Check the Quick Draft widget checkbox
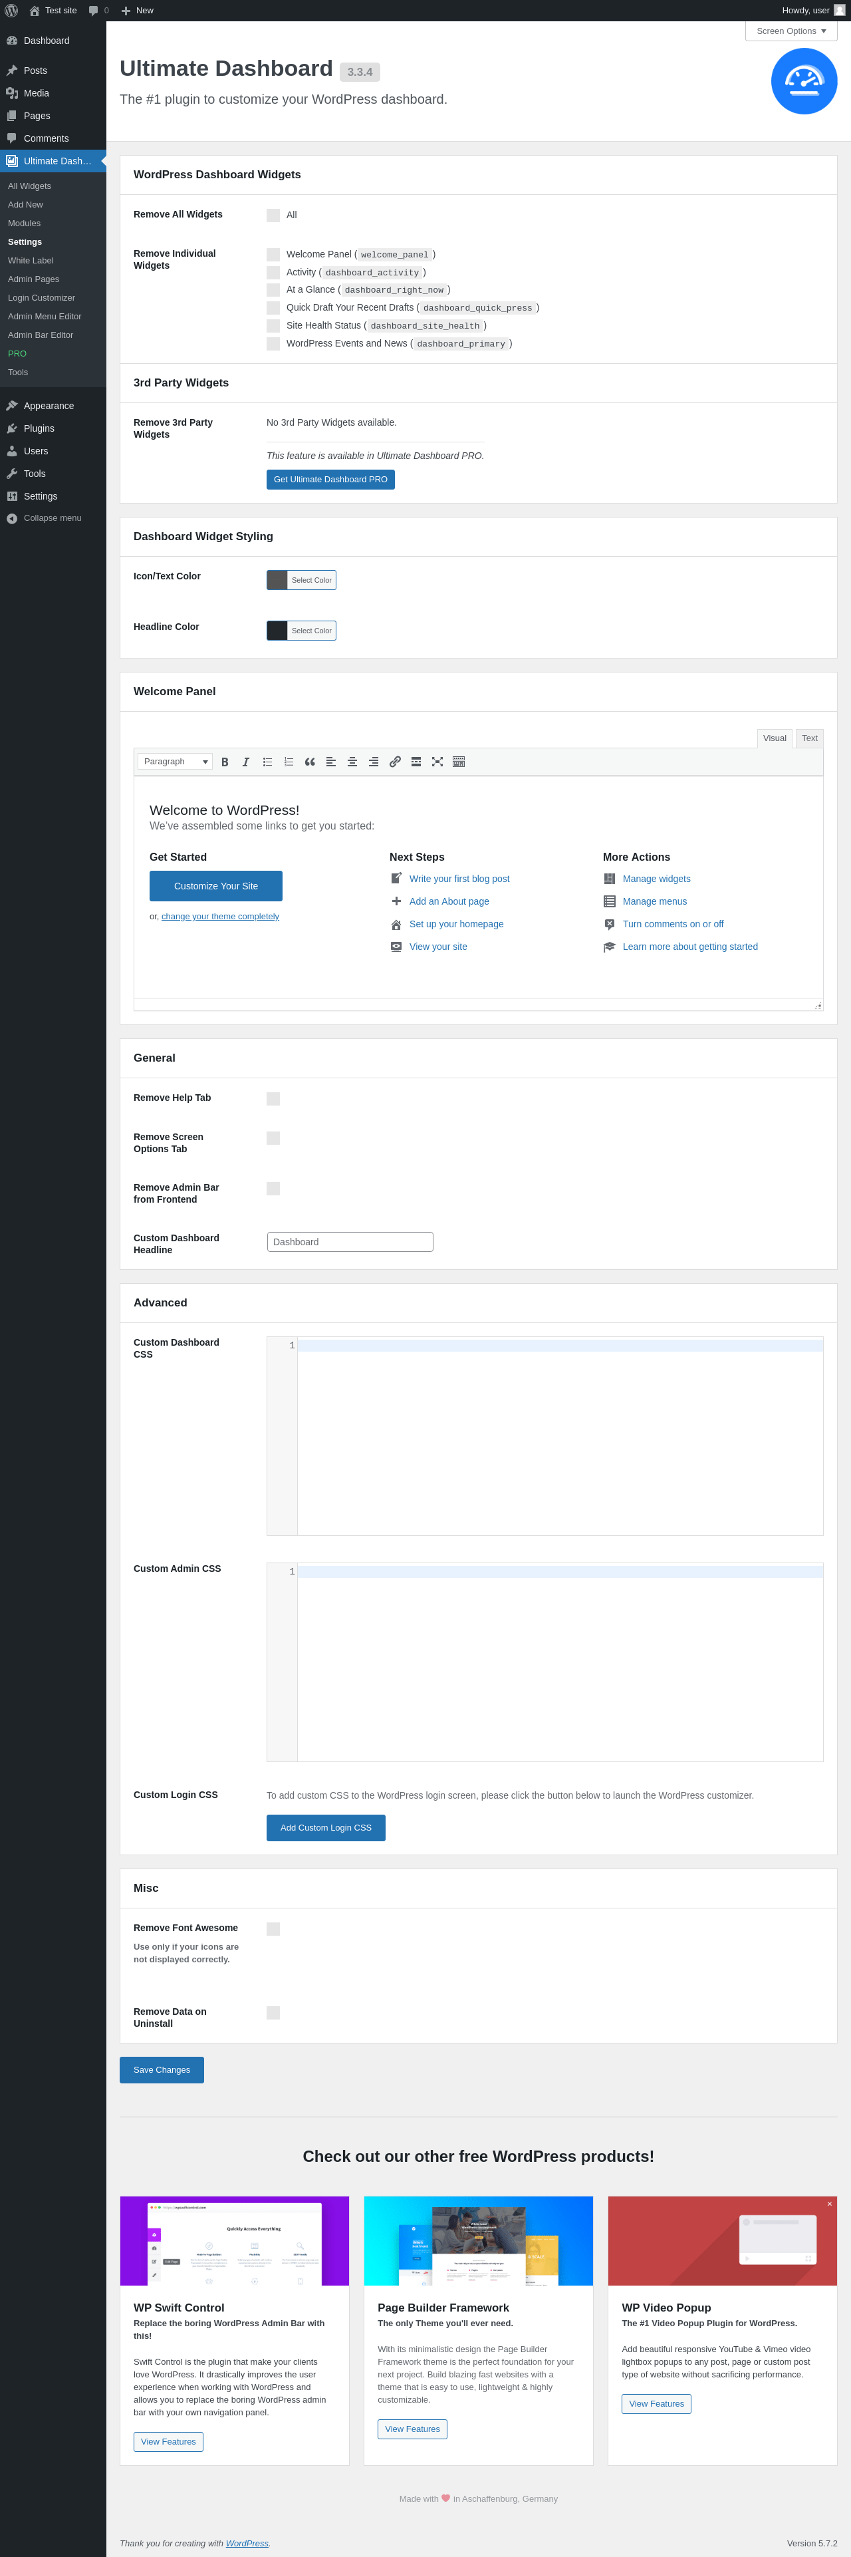851x2557 pixels. pyautogui.click(x=273, y=308)
